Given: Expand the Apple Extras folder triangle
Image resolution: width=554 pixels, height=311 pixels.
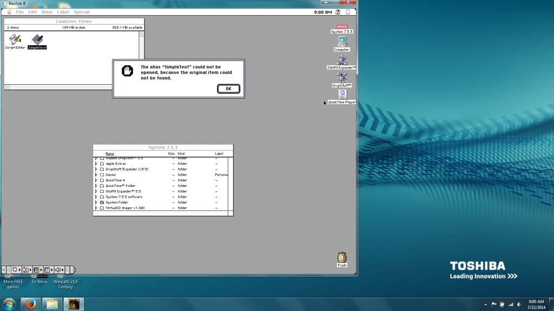Looking at the screenshot, I should 96,164.
